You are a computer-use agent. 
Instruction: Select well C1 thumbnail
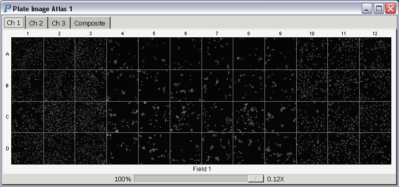point(28,117)
